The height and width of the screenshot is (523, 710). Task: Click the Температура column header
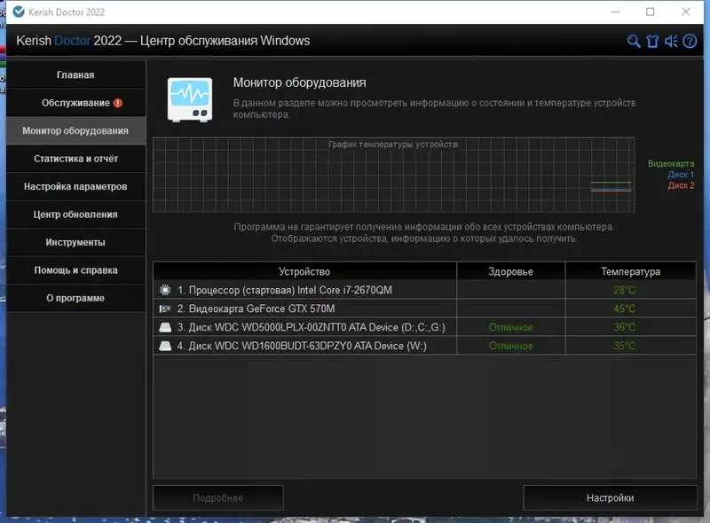click(x=631, y=271)
